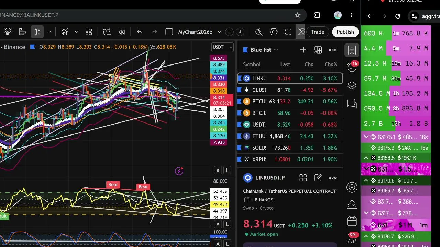Click the Chrome profile avatar
The width and height of the screenshot is (440, 247).
coord(338,15)
